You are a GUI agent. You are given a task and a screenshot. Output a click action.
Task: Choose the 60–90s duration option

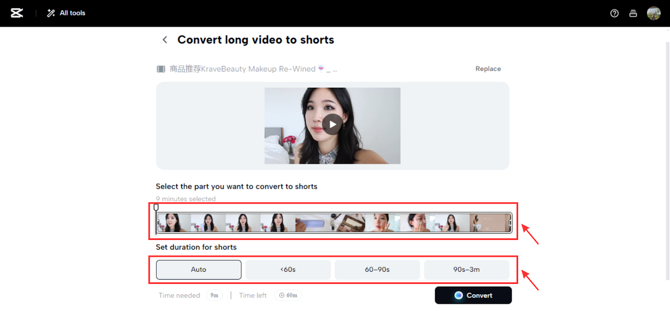tap(377, 270)
